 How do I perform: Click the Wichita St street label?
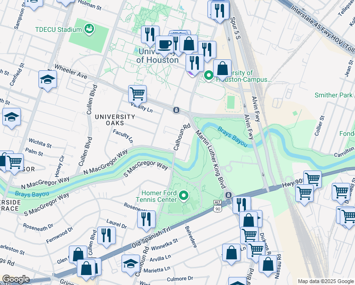point(40,143)
